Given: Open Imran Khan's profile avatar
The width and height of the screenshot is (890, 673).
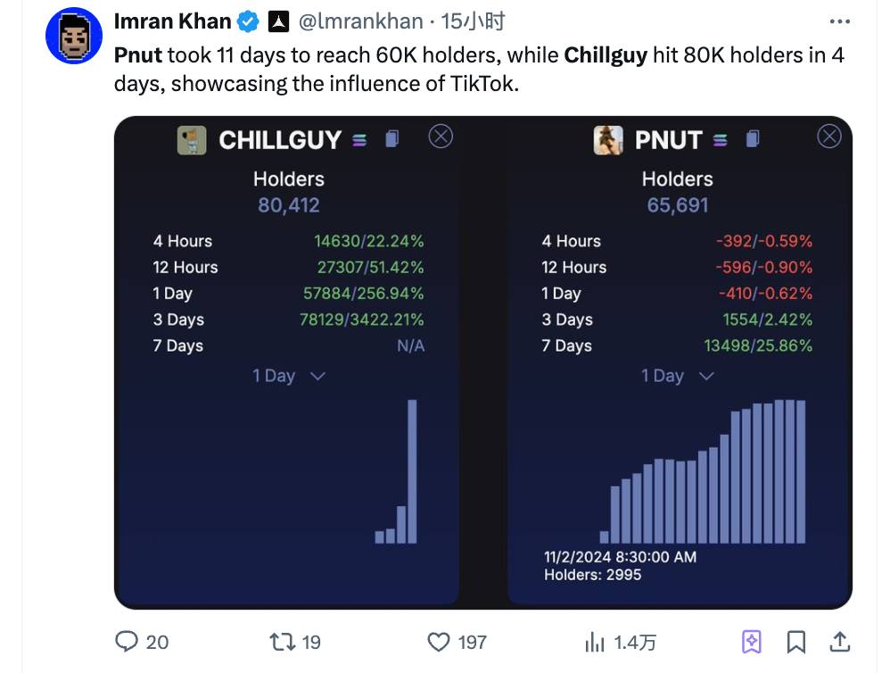Looking at the screenshot, I should click(74, 36).
